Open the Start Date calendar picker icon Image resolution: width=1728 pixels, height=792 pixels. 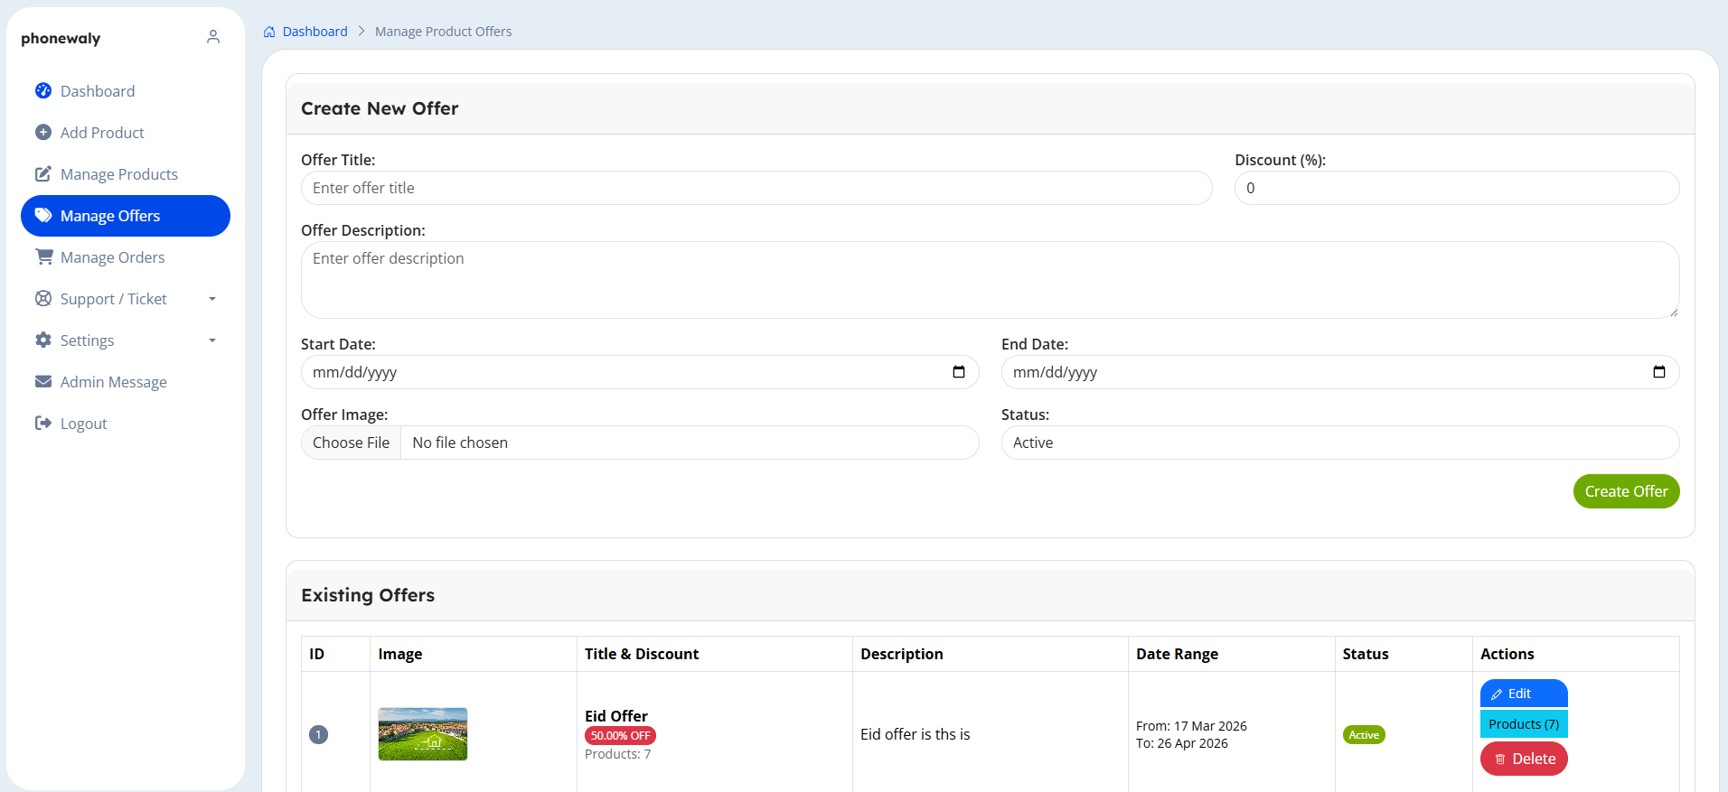959,372
